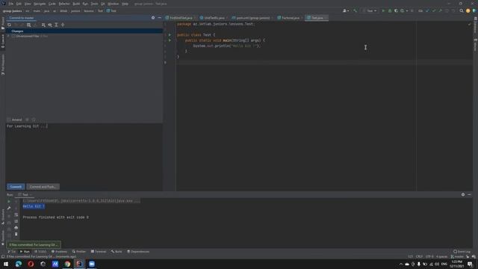Click the Git Push arrow in top toolbar

tap(440, 10)
